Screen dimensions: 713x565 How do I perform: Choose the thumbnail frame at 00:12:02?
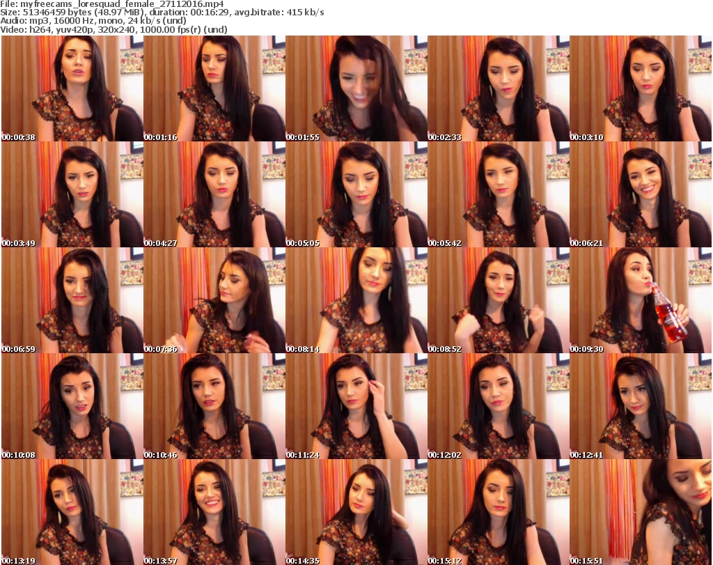click(x=499, y=406)
